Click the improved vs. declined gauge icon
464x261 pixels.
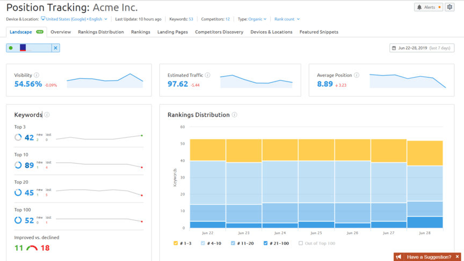point(32,248)
